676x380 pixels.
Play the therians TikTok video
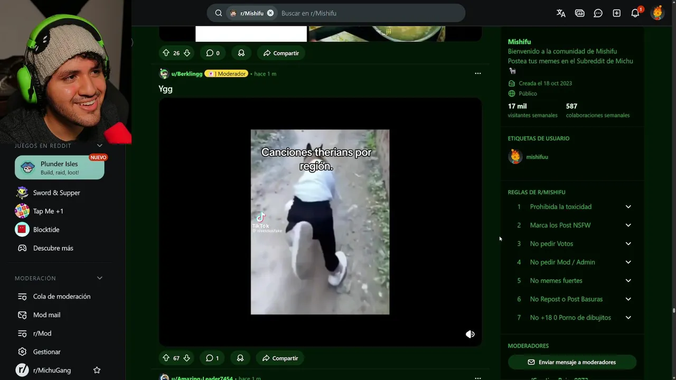click(x=320, y=222)
